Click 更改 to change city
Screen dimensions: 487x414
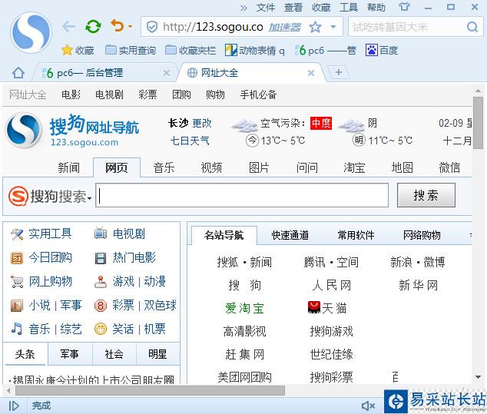pos(202,124)
